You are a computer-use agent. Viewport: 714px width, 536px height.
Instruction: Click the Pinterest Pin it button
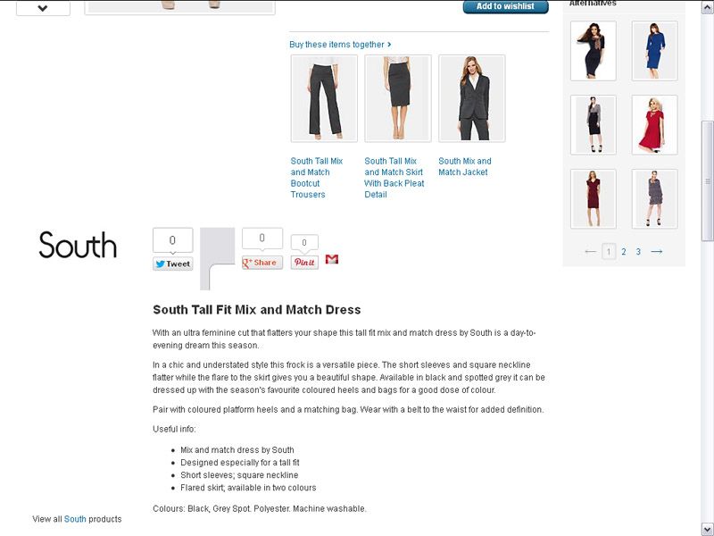[304, 263]
